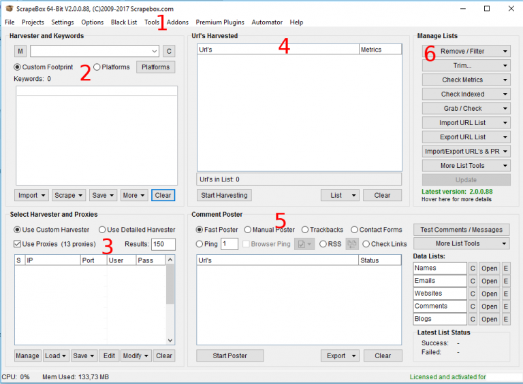
Task: Click the ScrapeBox app icon in title bar
Action: click(x=9, y=9)
